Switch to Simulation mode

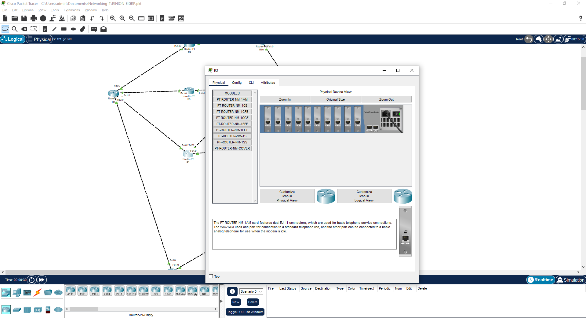(570, 280)
